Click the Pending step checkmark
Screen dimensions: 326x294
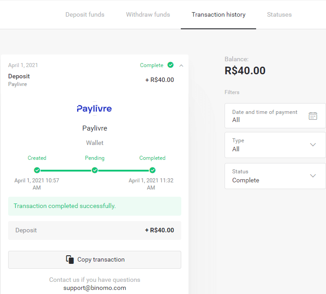pyautogui.click(x=95, y=170)
